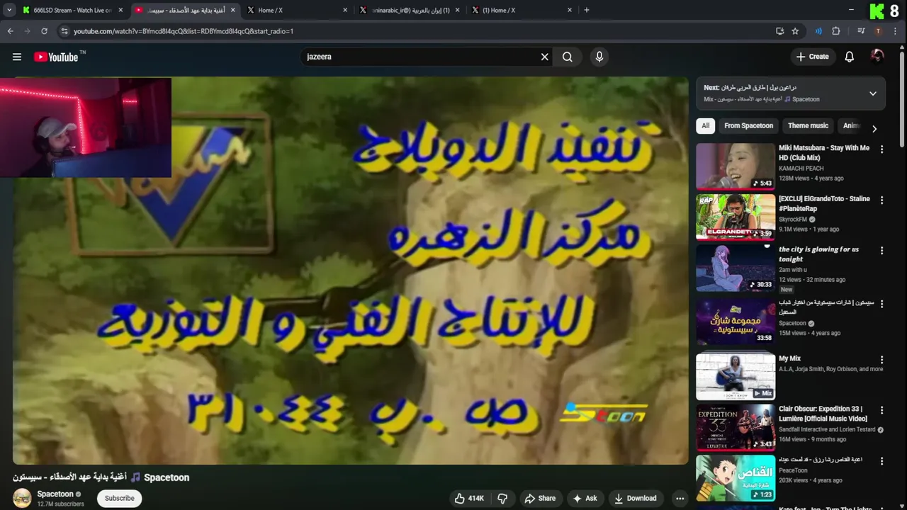Viewport: 907px width, 510px height.
Task: Expand the Next playlist panel chevron
Action: point(872,93)
